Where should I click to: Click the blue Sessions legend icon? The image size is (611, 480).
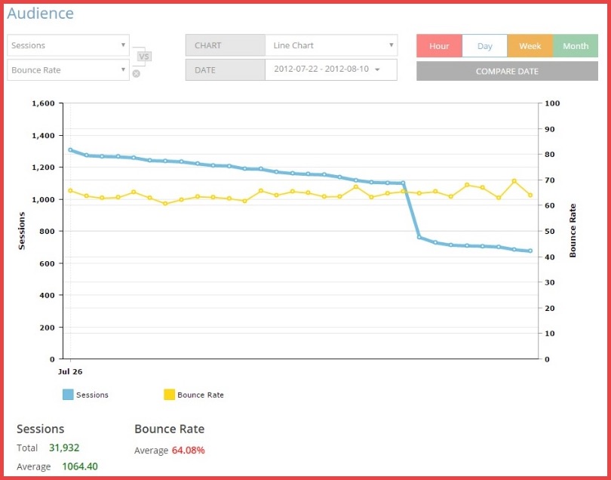click(68, 395)
